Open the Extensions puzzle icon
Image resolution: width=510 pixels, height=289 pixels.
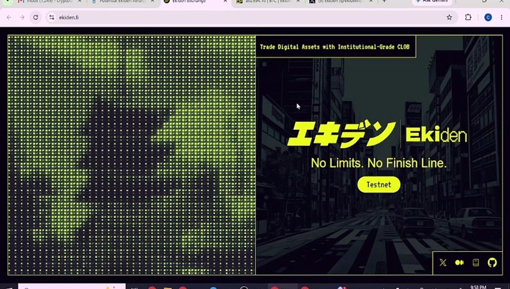[x=468, y=17]
